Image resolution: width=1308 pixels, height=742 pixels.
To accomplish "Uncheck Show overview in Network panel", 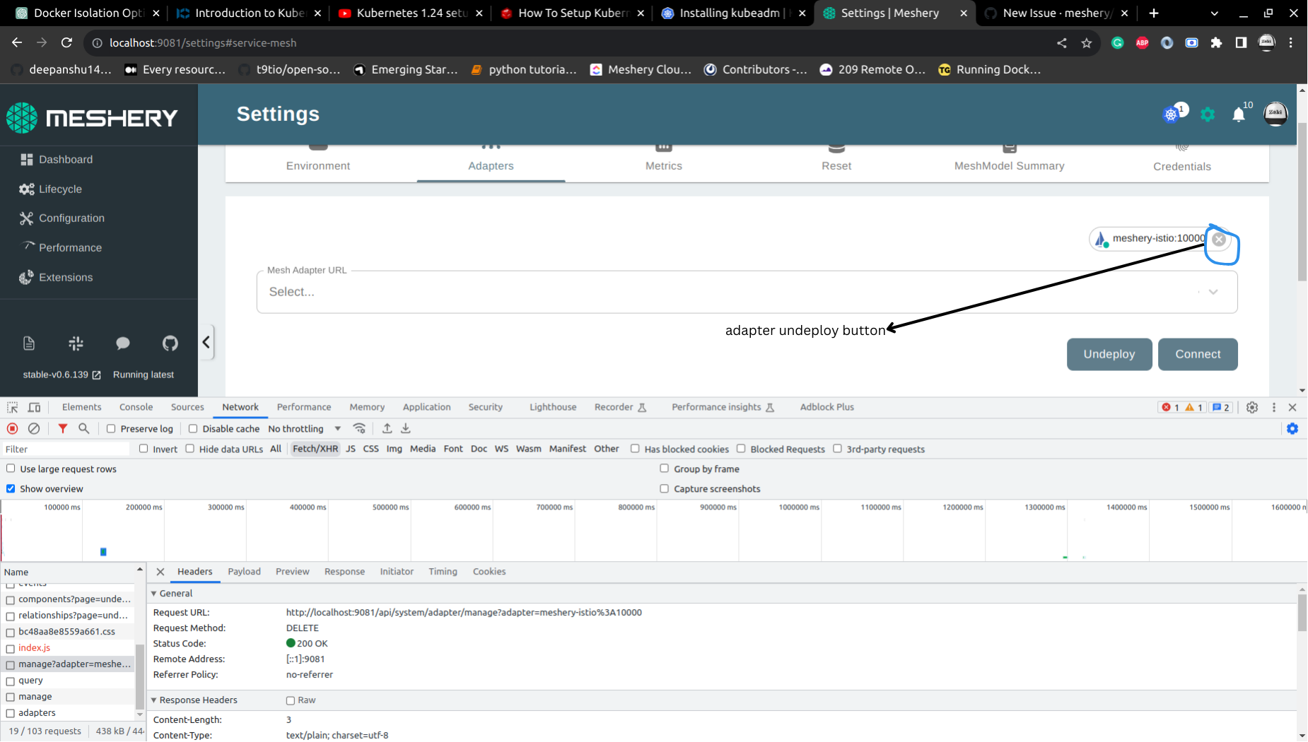I will 11,488.
